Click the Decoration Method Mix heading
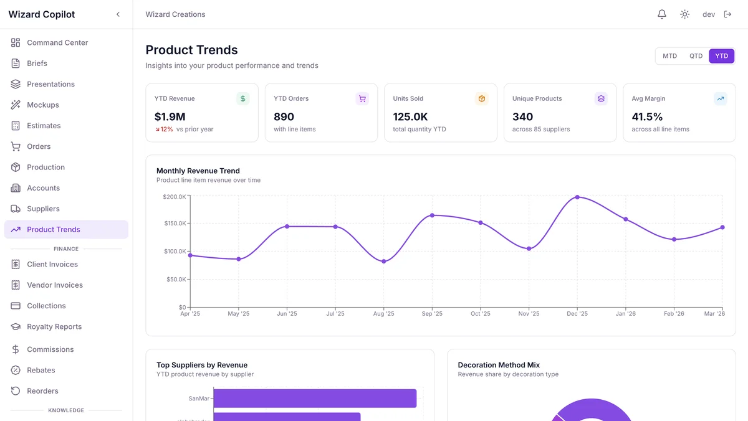Screen dimensions: 748x421 [499, 365]
